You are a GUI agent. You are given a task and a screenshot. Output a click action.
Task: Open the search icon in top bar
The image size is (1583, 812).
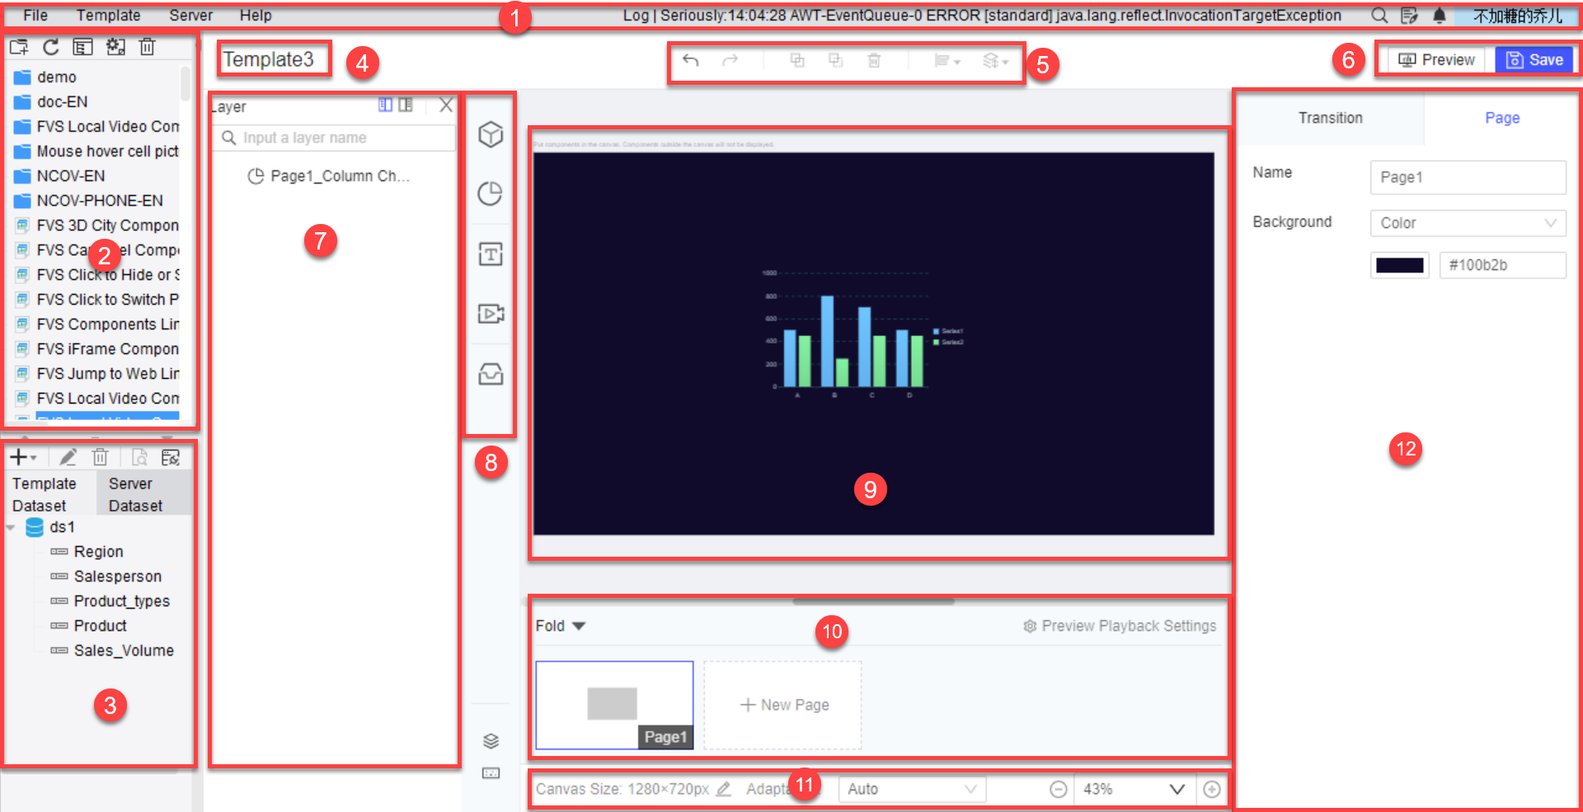[1378, 15]
